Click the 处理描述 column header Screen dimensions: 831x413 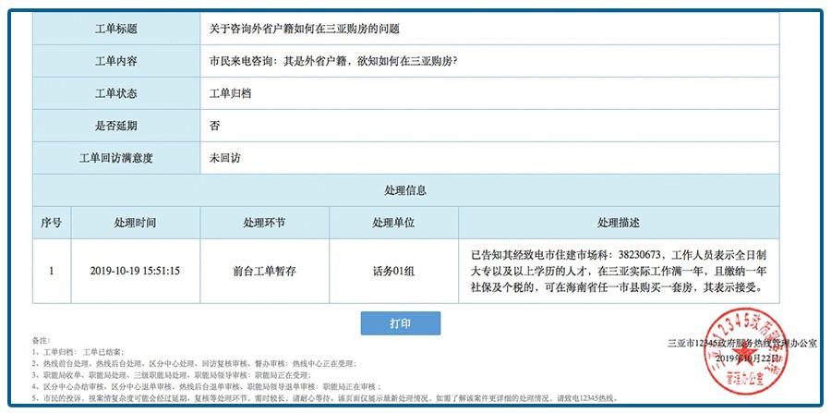pyautogui.click(x=619, y=223)
